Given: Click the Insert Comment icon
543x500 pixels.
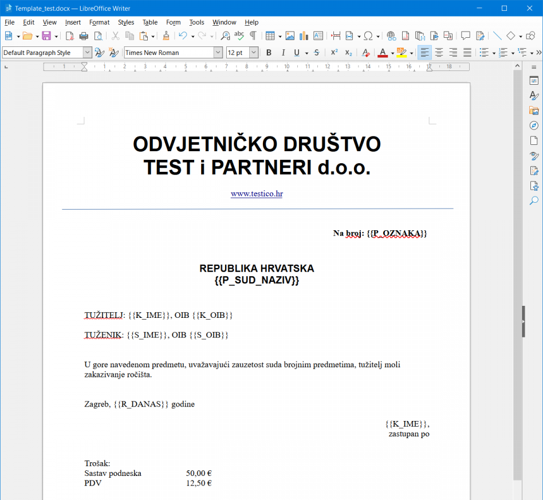Looking at the screenshot, I should coord(466,36).
